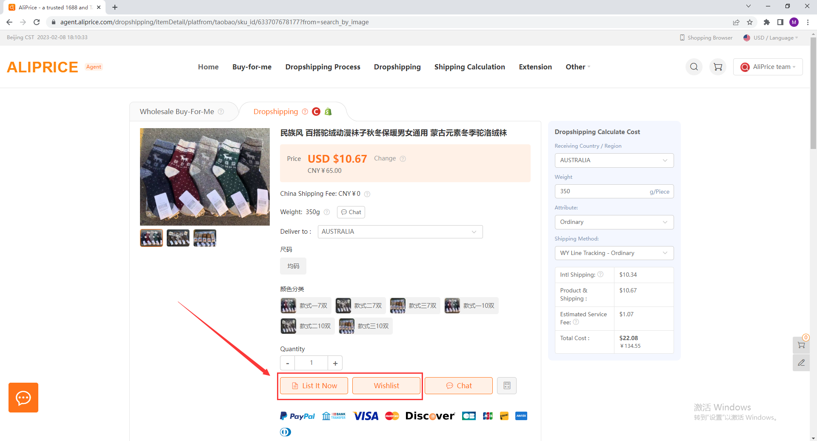Screen dimensions: 817x441
Task: Open Extension menu item
Action: [x=535, y=67]
